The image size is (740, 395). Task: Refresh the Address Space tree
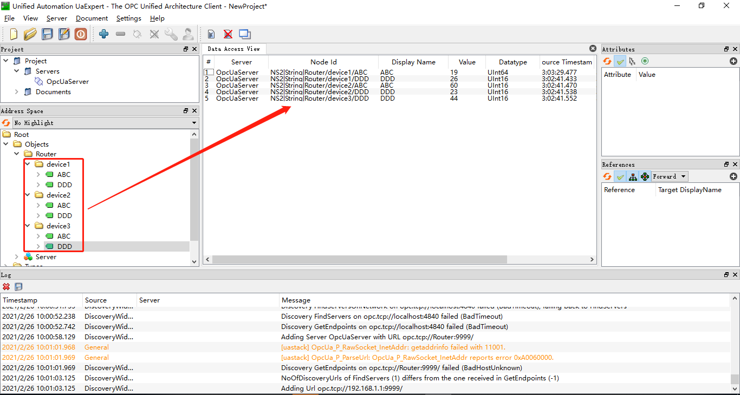tap(6, 123)
